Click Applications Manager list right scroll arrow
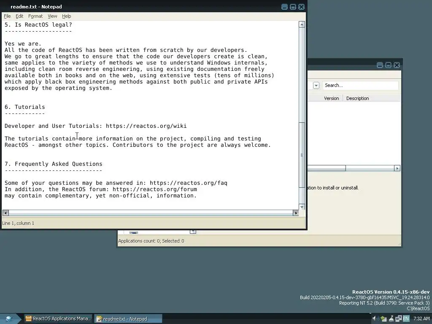The image size is (432, 324). [397, 168]
